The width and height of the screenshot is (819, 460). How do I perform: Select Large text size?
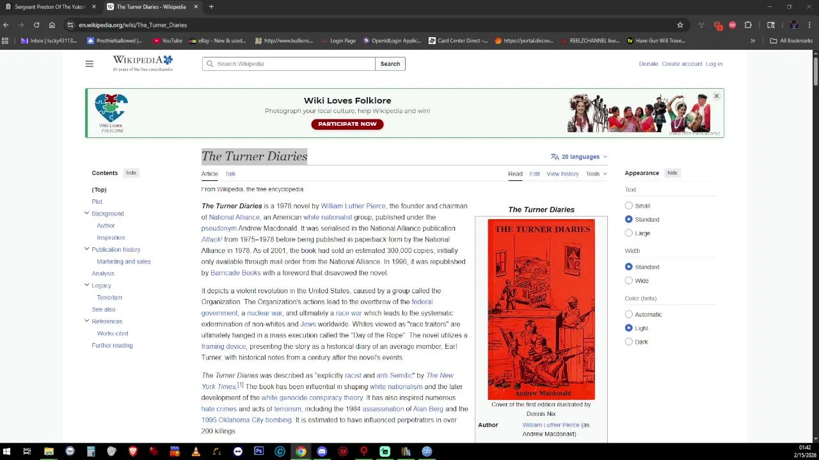click(x=628, y=233)
